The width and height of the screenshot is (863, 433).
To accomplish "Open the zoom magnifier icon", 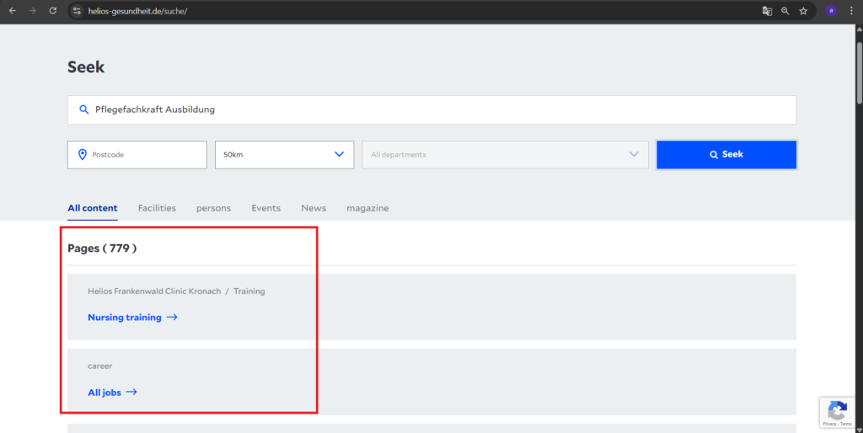I will [785, 11].
